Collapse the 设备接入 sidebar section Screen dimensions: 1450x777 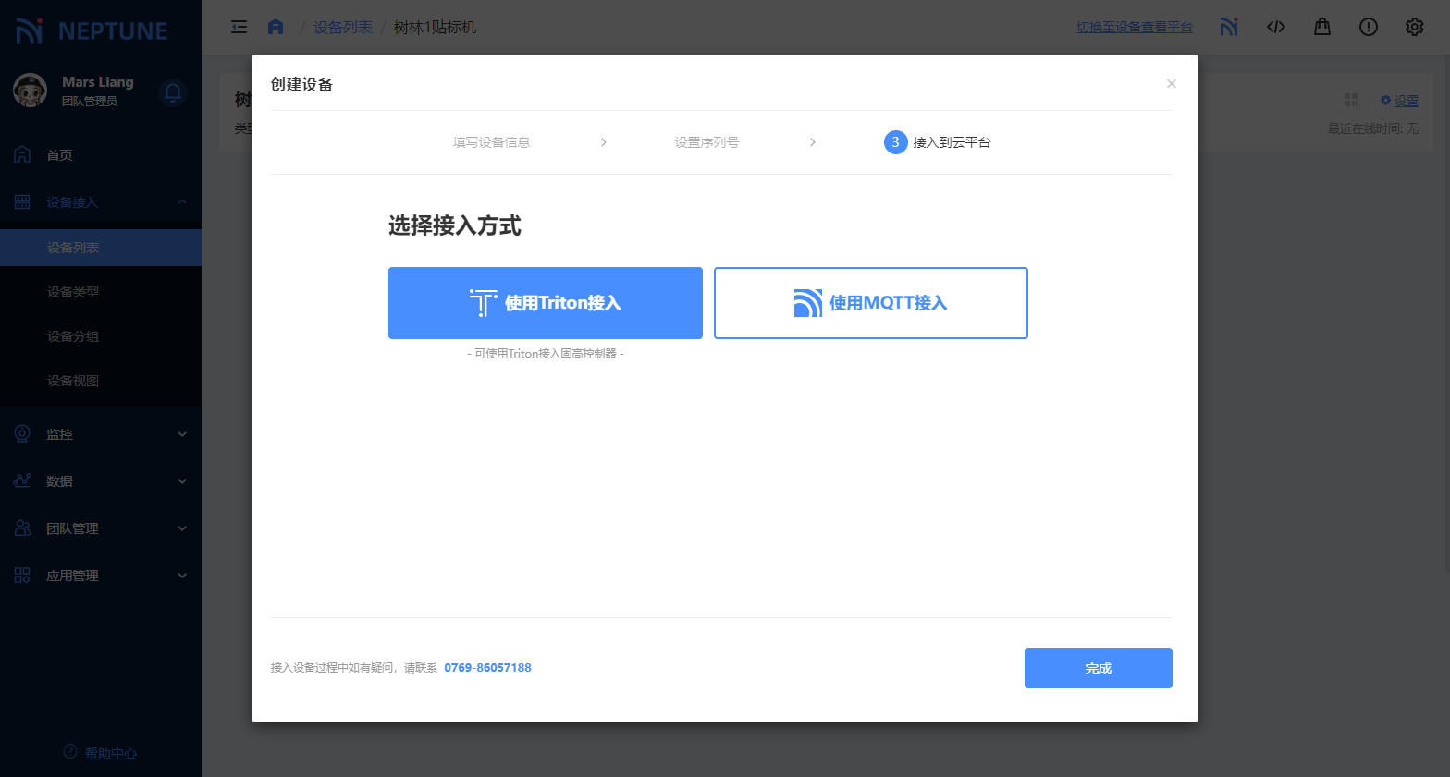point(100,202)
